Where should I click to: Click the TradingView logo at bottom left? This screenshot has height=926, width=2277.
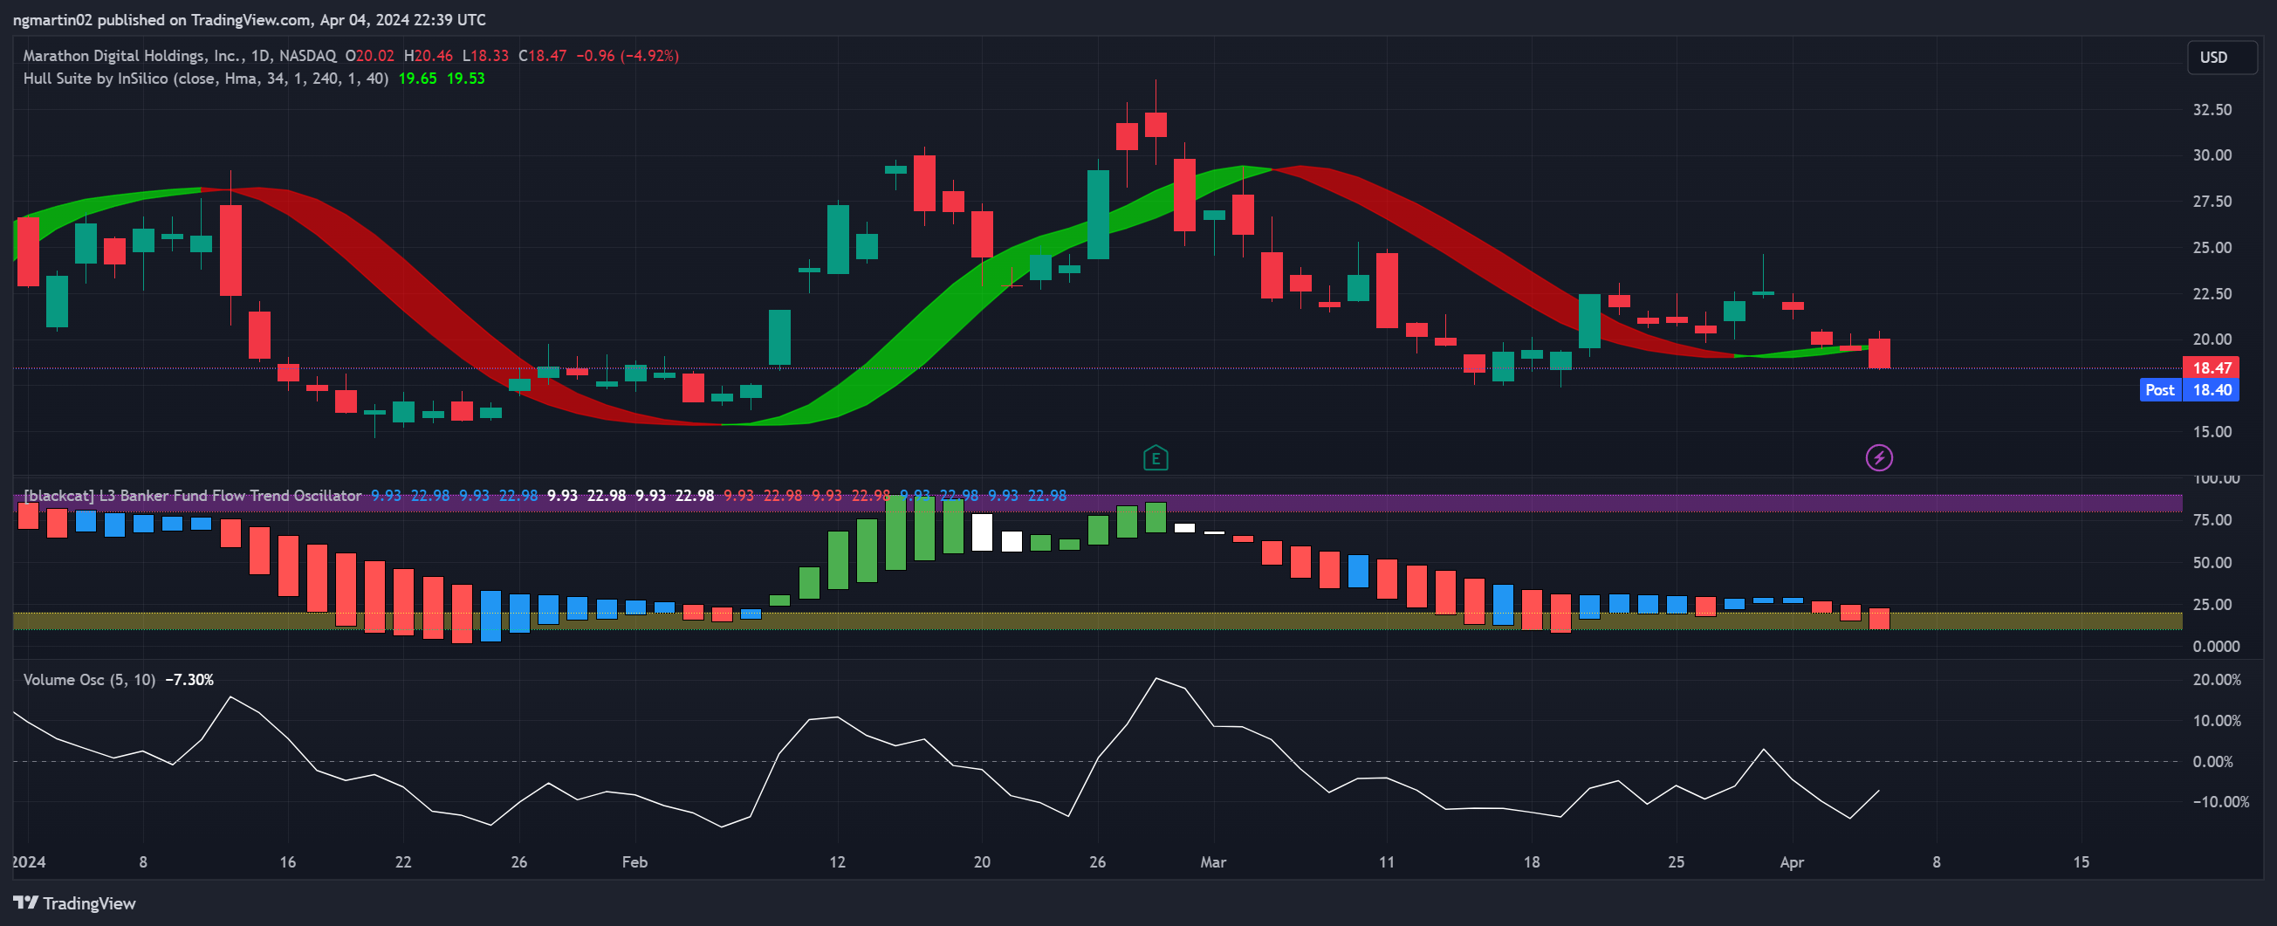74,903
